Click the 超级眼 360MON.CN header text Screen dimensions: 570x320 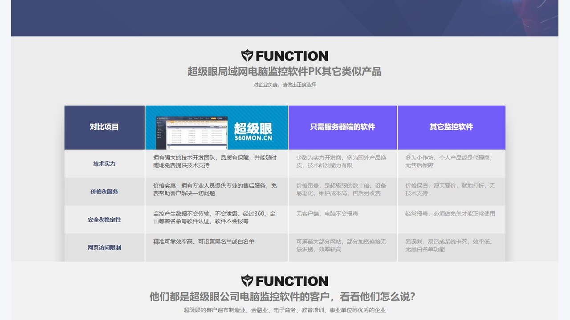click(253, 132)
